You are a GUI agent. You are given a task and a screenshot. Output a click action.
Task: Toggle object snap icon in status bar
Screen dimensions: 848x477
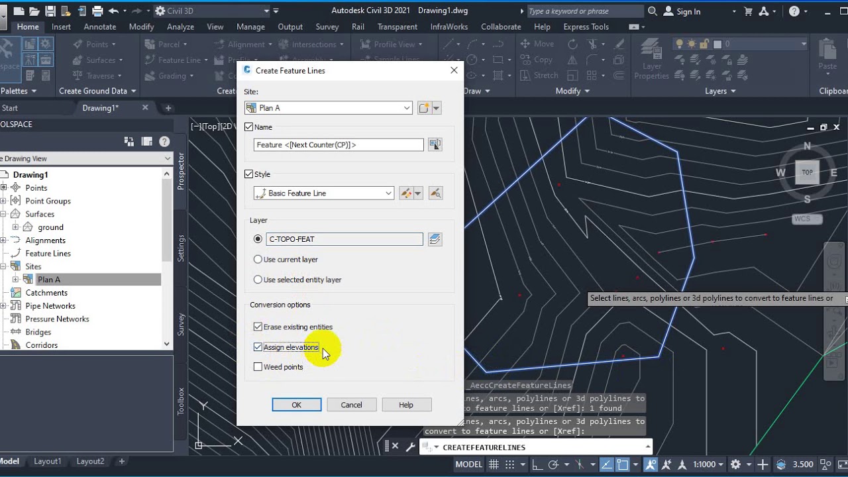622,464
